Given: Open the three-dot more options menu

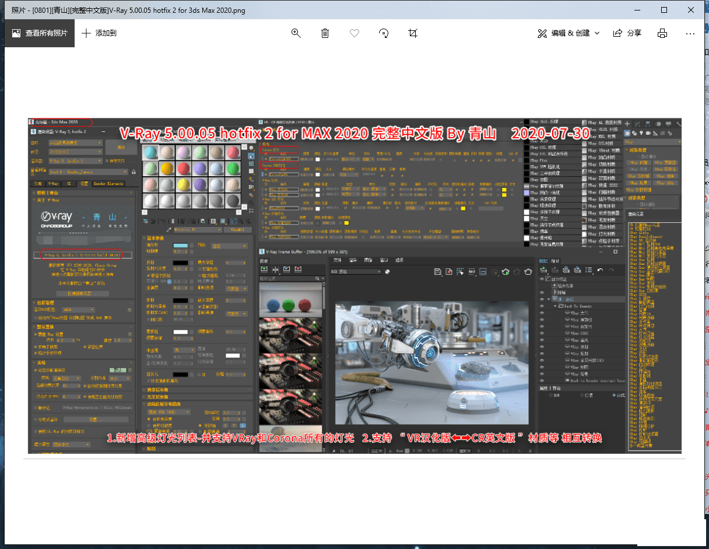Looking at the screenshot, I should pos(690,33).
